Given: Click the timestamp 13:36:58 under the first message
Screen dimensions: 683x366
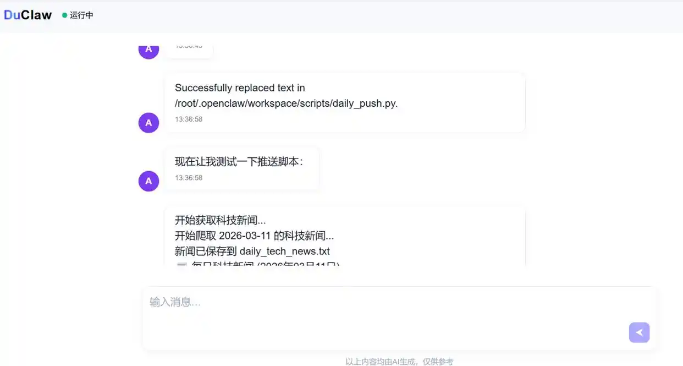Looking at the screenshot, I should point(190,119).
